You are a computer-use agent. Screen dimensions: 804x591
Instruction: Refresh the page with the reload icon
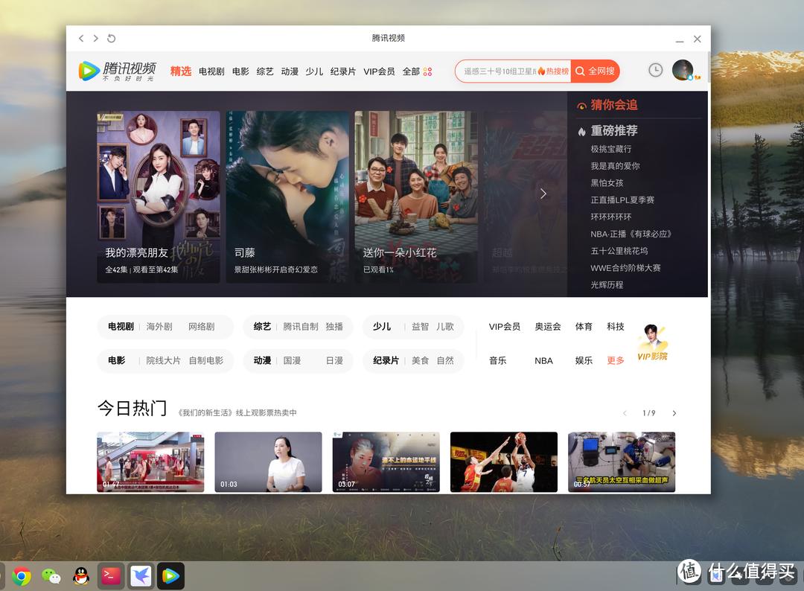tap(111, 38)
